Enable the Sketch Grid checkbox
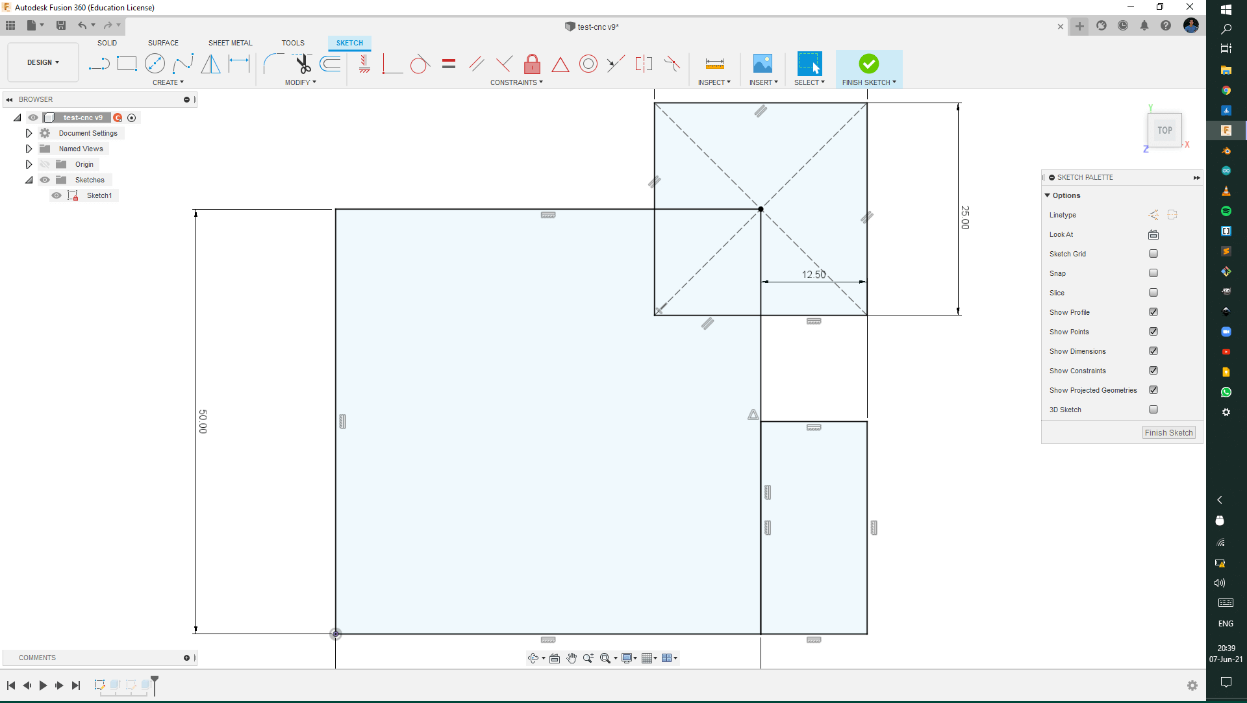The width and height of the screenshot is (1247, 703). pos(1153,254)
